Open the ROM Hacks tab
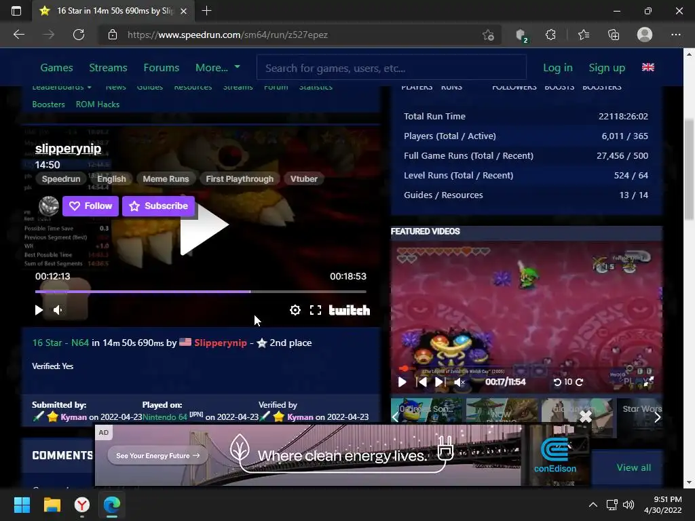 pyautogui.click(x=98, y=104)
